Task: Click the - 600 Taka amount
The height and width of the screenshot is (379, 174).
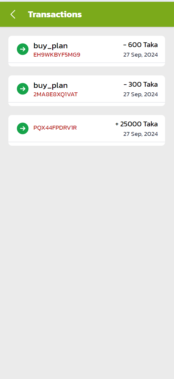Action: coord(141,45)
